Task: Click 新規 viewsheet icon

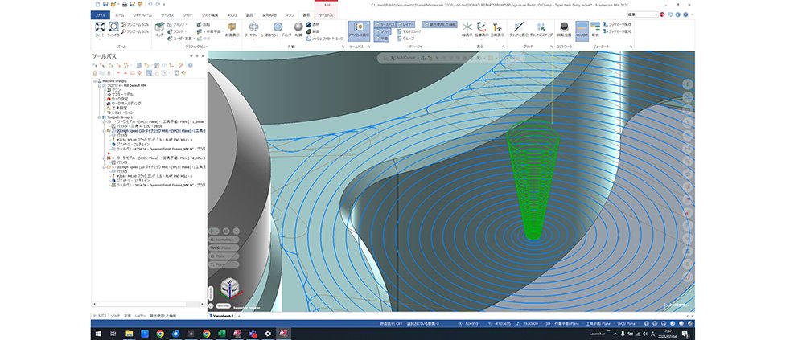Action: 595,27
